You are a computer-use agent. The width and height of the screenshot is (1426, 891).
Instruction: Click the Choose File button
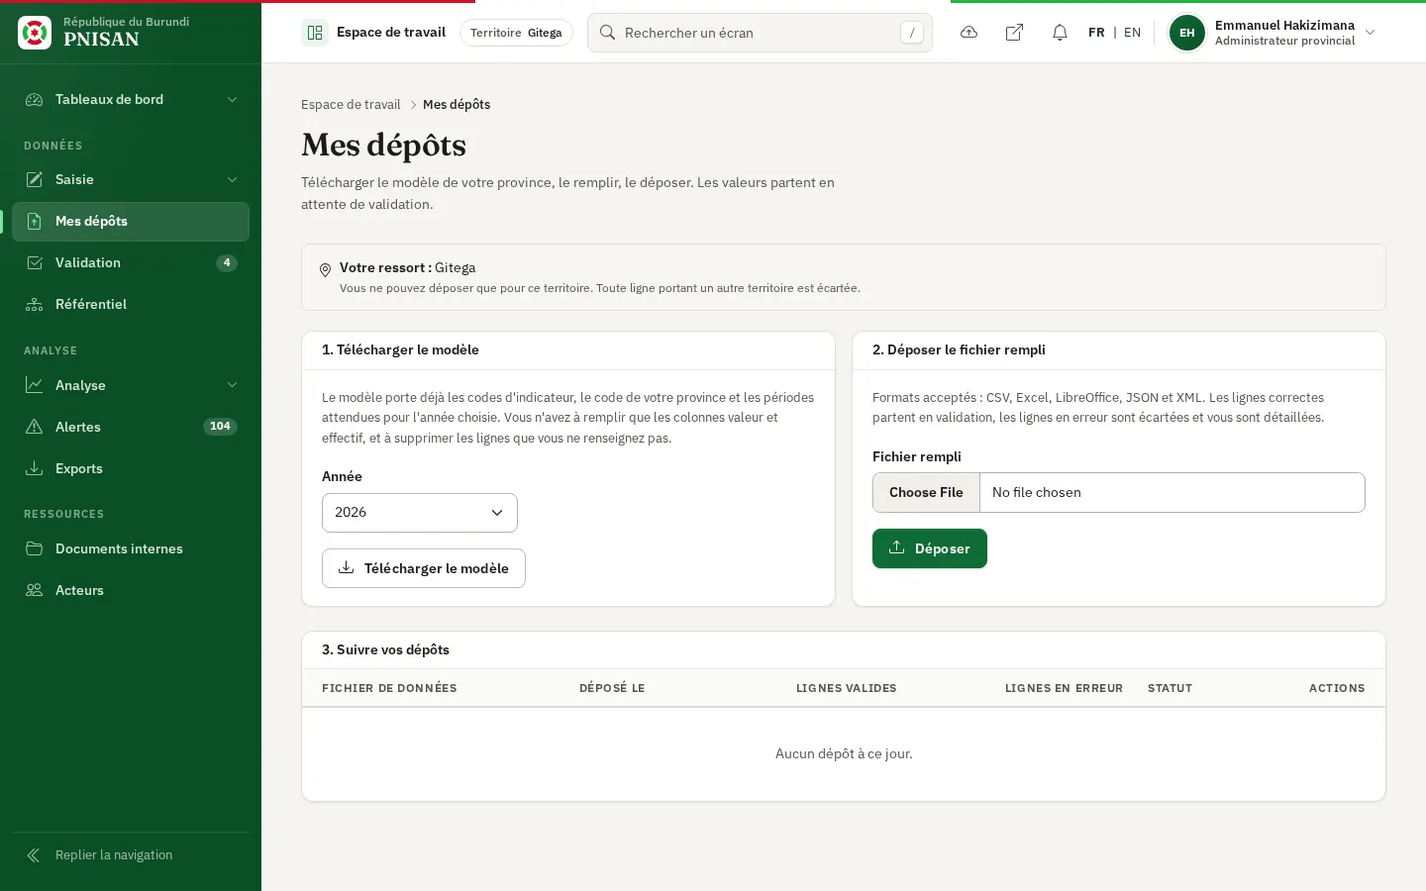[926, 492]
